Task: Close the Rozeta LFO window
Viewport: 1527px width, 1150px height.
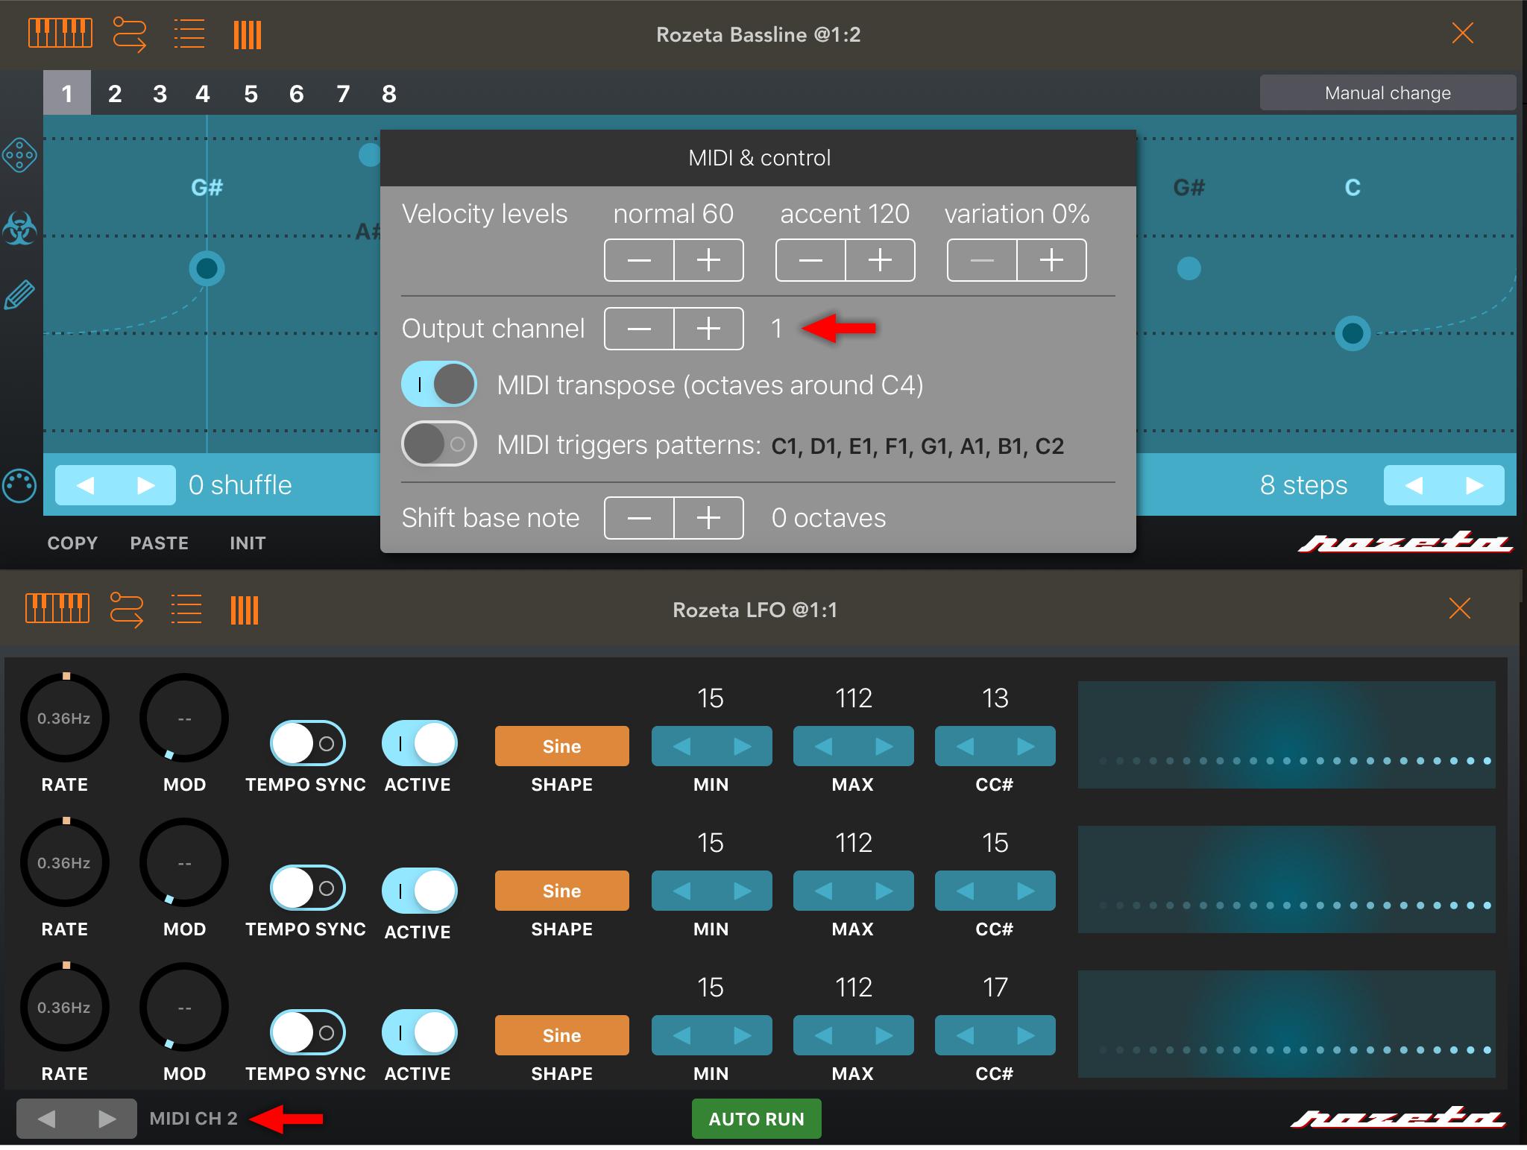Action: click(1459, 608)
